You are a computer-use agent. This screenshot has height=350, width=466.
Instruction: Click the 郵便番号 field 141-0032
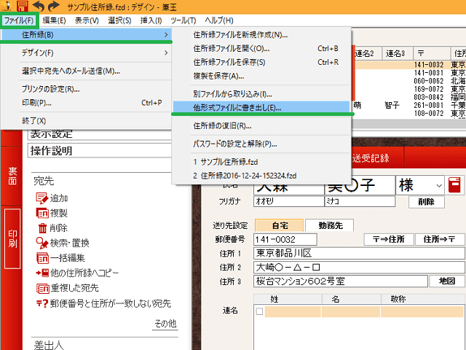285,240
